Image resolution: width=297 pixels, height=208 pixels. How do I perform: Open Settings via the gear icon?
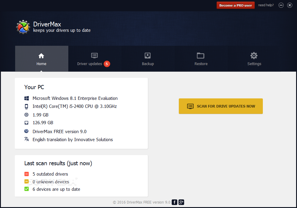point(254,56)
